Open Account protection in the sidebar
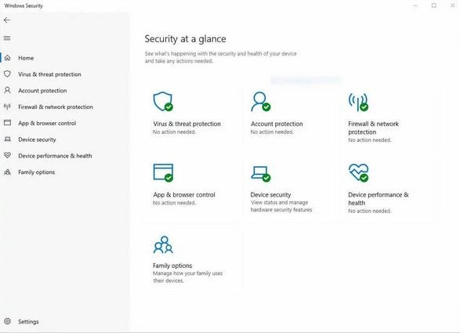This screenshot has height=333, width=460. point(42,91)
